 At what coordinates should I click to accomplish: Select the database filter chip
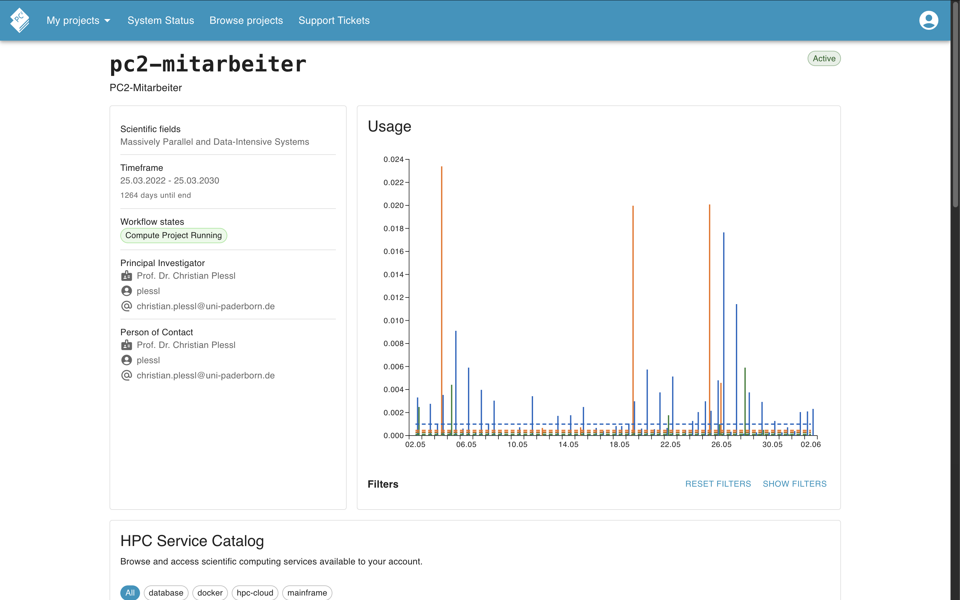click(166, 592)
